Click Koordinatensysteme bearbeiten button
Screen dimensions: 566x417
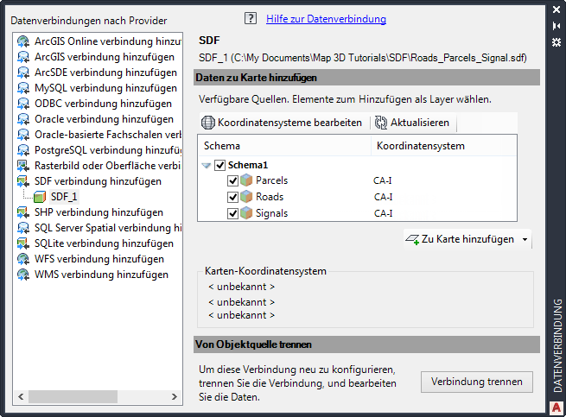(282, 123)
